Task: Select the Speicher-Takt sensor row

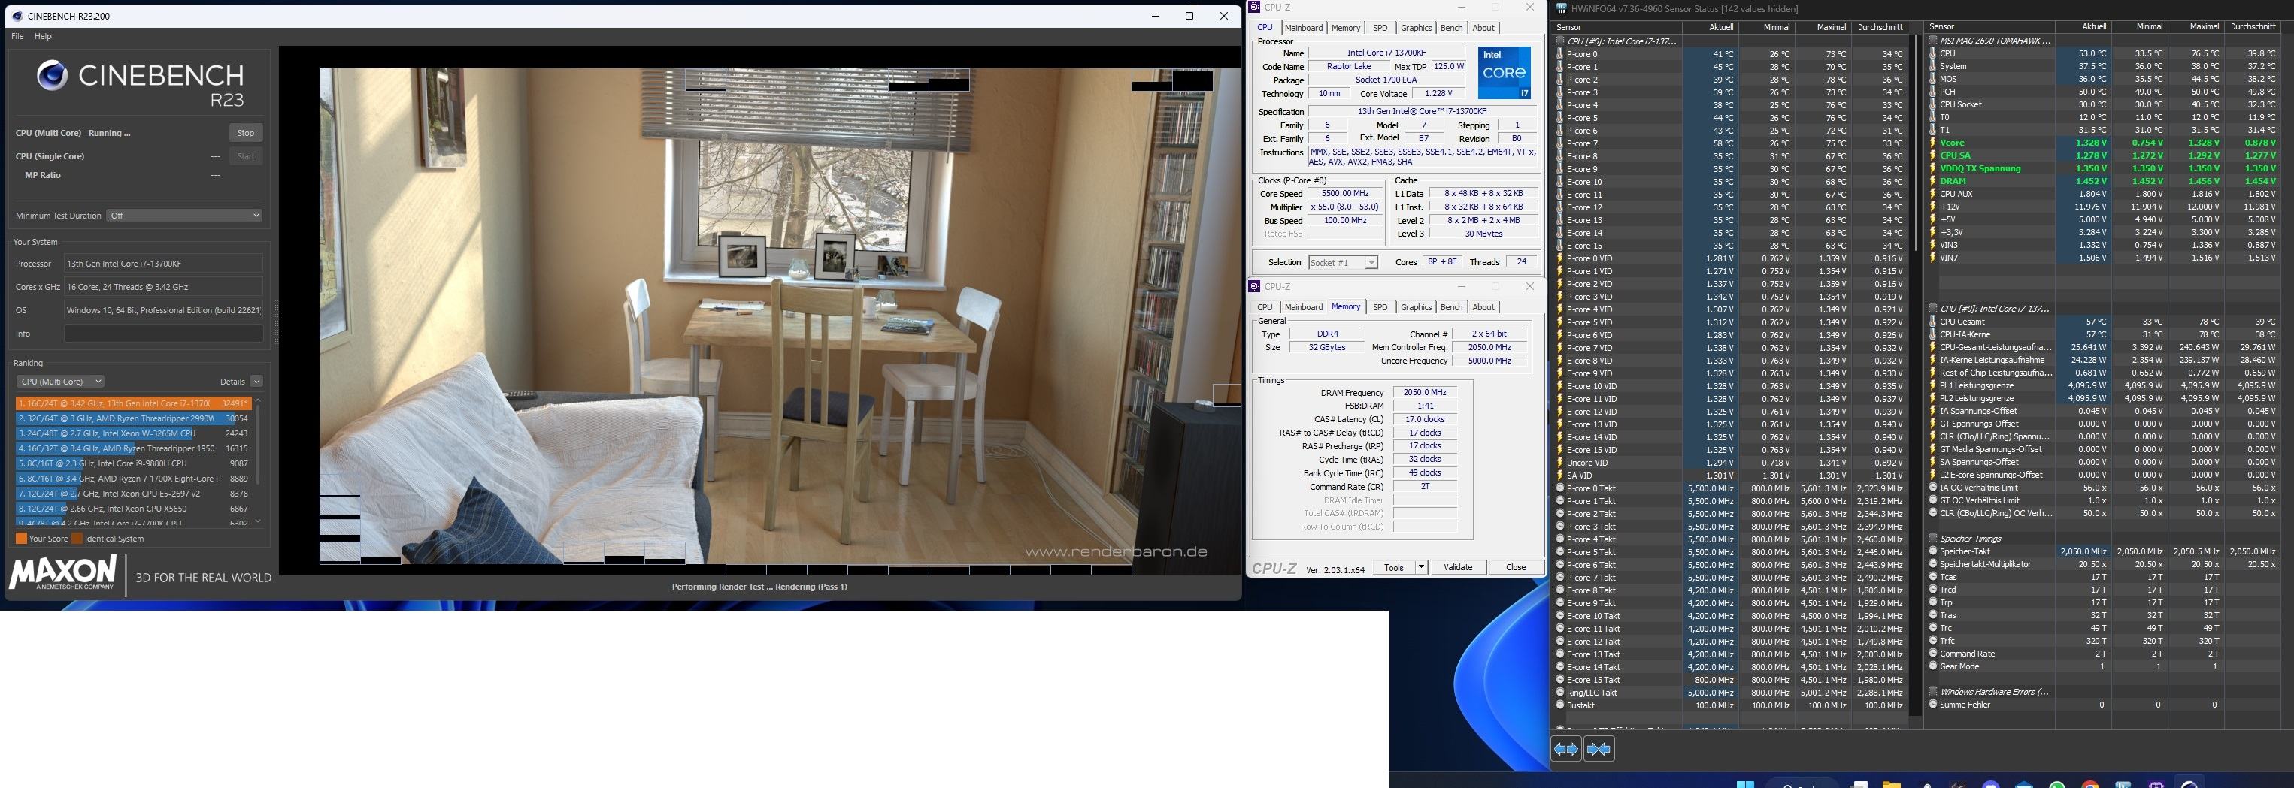Action: pyautogui.click(x=2105, y=551)
